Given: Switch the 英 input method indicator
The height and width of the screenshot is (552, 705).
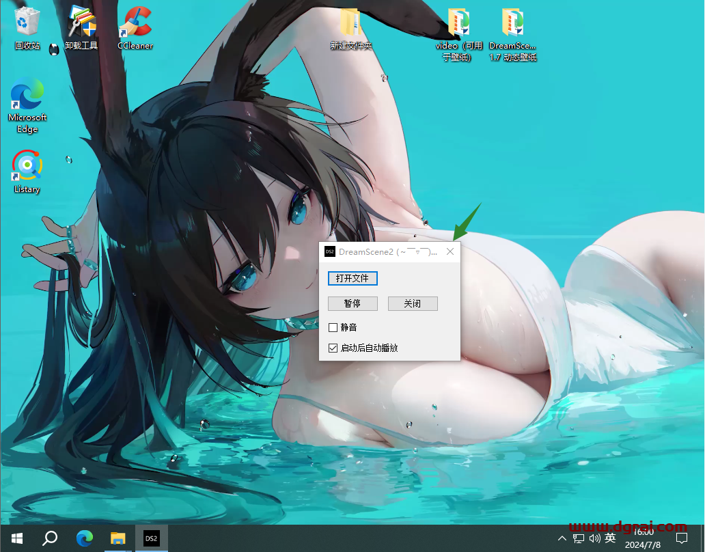Looking at the screenshot, I should (610, 538).
